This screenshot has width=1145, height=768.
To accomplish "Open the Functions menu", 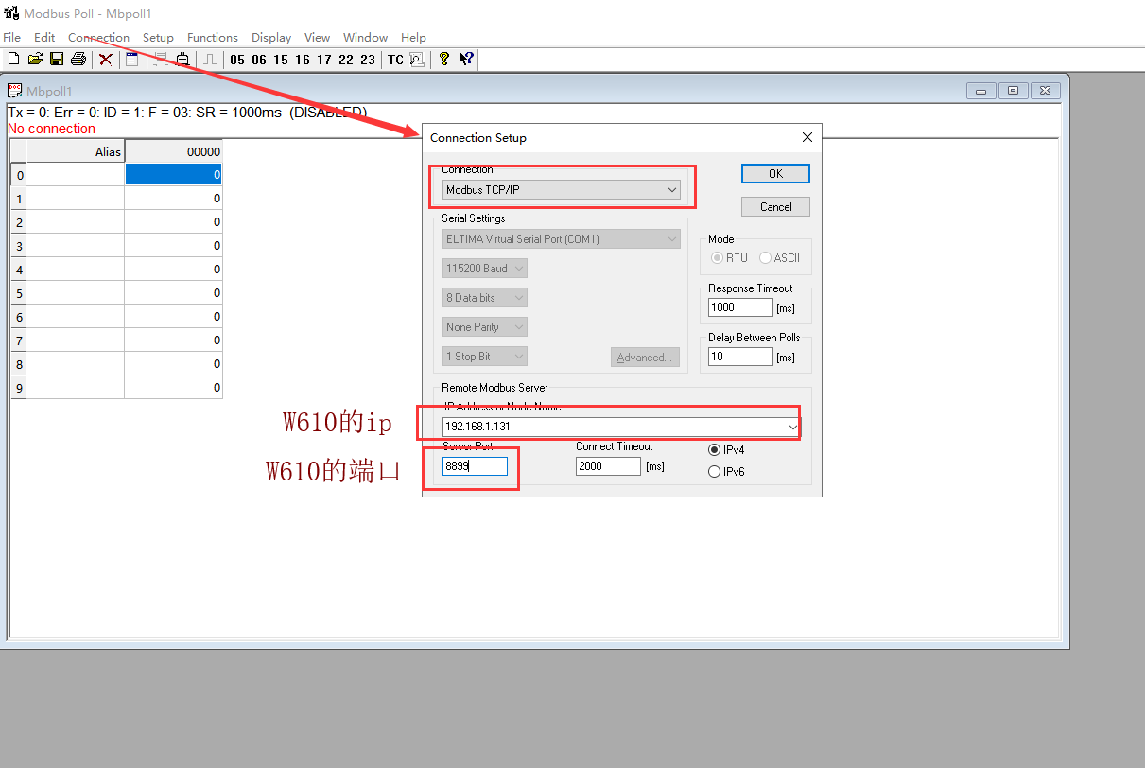I will 212,38.
